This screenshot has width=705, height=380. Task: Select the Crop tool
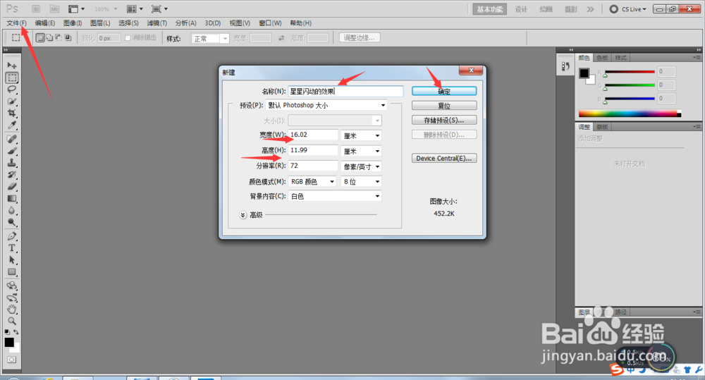12,113
